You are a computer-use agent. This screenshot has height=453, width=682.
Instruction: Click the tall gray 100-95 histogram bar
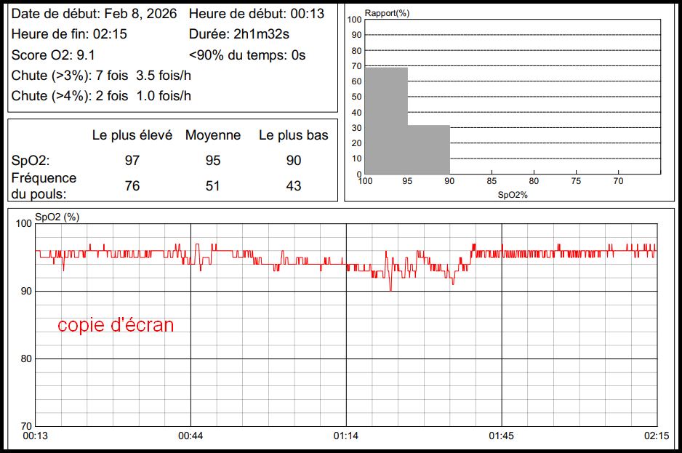[386, 120]
